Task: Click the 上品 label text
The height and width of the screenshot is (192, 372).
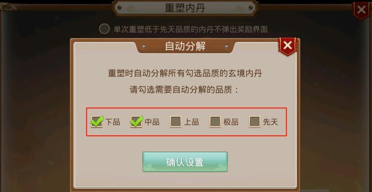Action: (191, 122)
